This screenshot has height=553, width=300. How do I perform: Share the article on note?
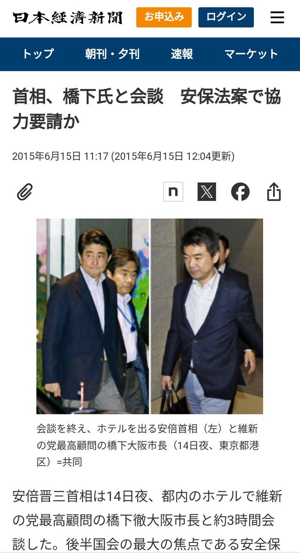pyautogui.click(x=173, y=192)
